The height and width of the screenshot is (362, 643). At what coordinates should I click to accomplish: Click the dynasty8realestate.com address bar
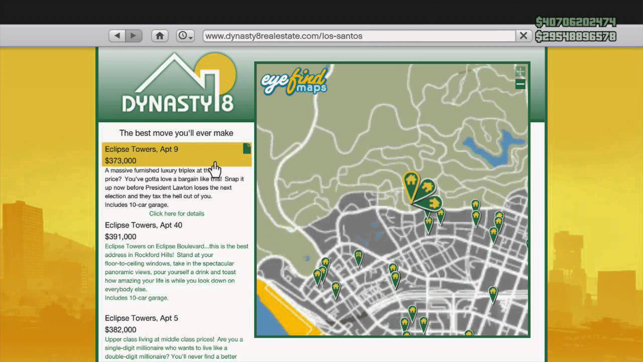pos(359,36)
